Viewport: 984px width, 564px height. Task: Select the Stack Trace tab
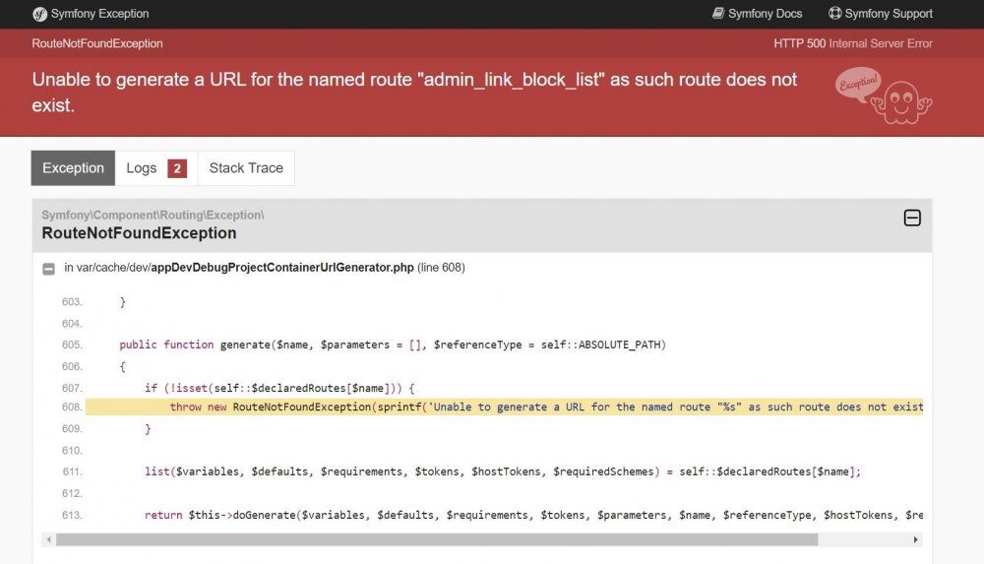(246, 168)
